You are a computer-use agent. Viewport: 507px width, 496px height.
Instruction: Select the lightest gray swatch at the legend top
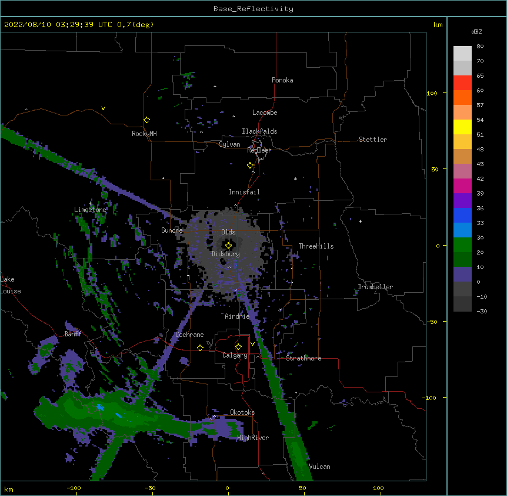click(x=462, y=54)
